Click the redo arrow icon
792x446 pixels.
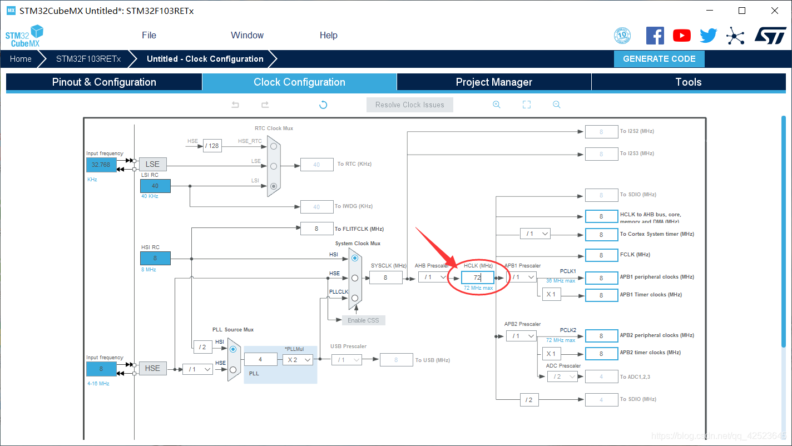[265, 105]
